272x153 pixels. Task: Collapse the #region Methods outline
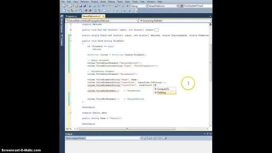[71, 24]
